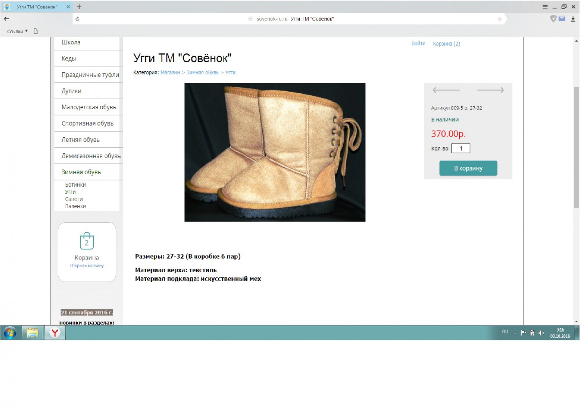Click the Материал подклада: искусственный мех line

[198, 279]
